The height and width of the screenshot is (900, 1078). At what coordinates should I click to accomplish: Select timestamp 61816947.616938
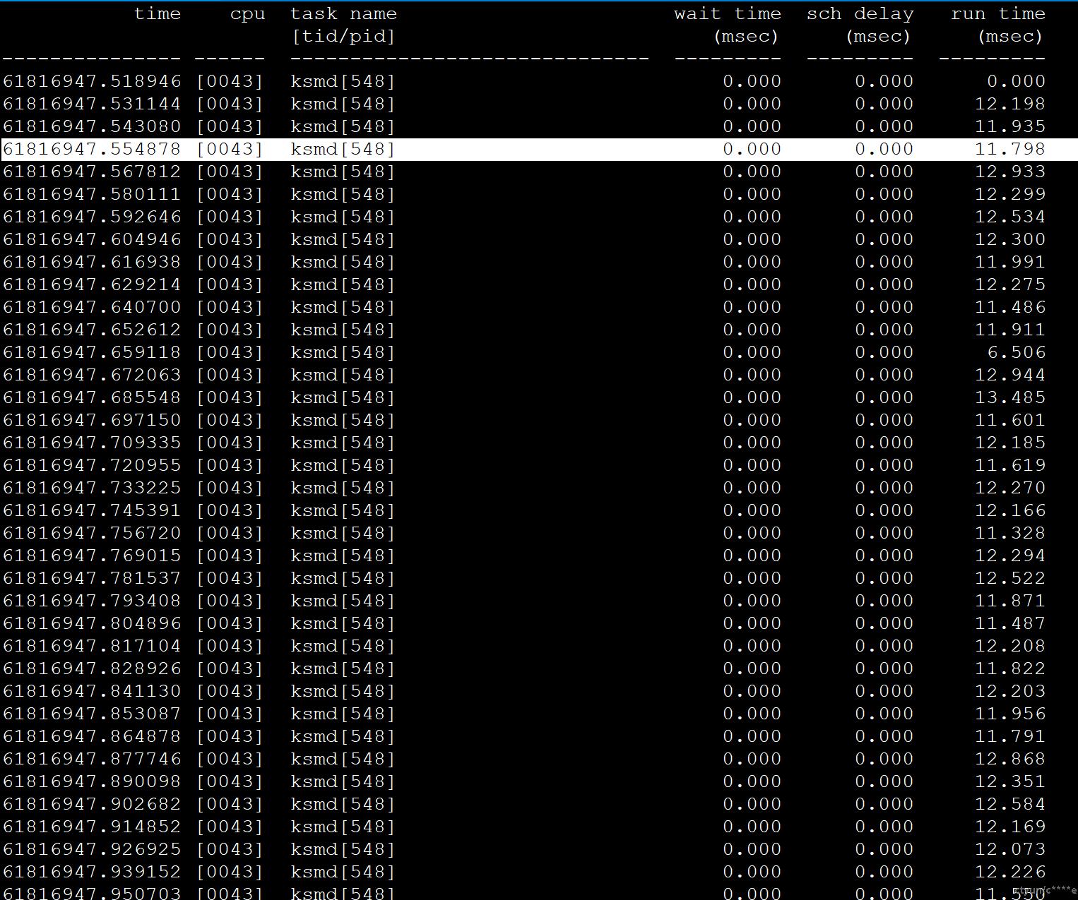click(x=92, y=262)
